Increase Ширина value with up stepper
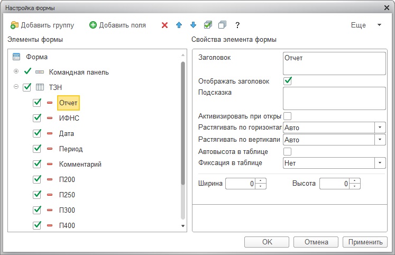The width and height of the screenshot is (395, 255). click(x=261, y=180)
